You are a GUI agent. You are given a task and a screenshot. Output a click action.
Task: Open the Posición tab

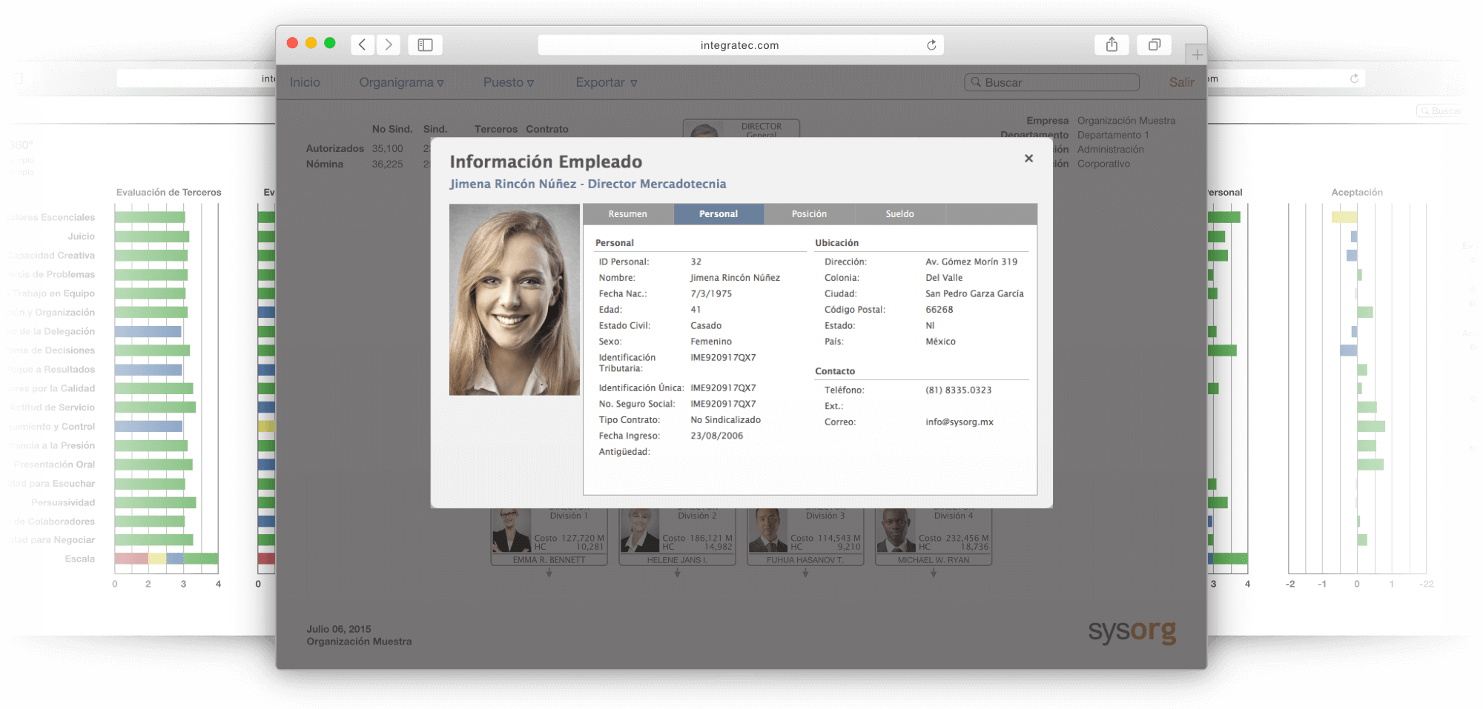point(809,214)
